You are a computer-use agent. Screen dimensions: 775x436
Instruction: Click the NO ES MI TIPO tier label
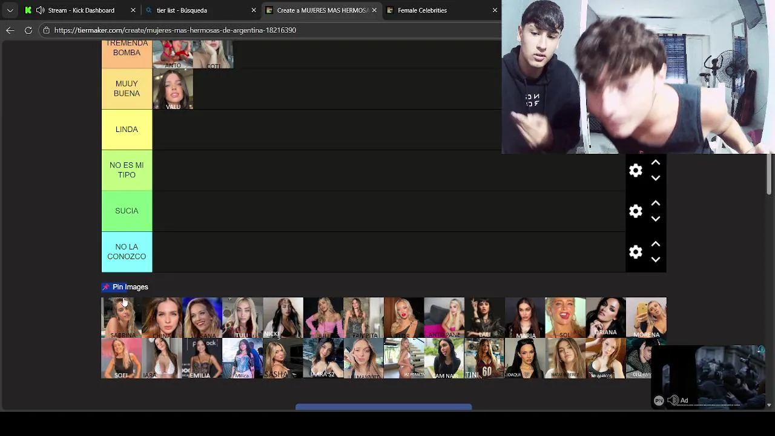click(127, 170)
